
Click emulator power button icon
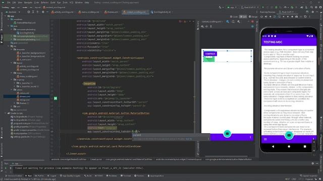tap(261, 17)
